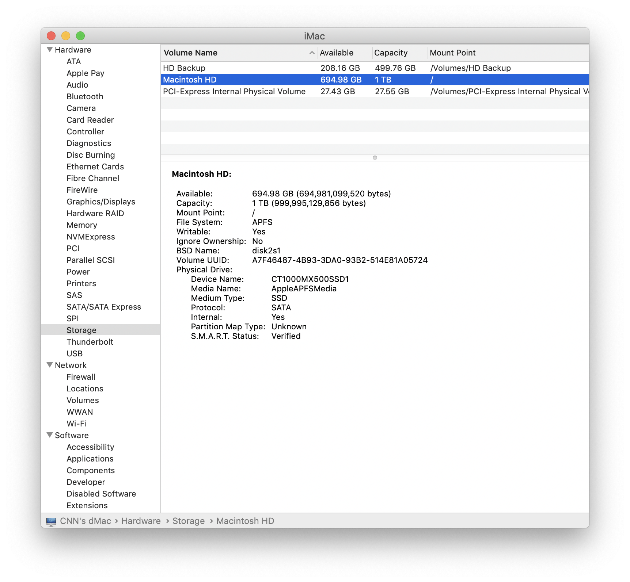Open Firewall under Network
This screenshot has width=630, height=582.
pos(81,377)
